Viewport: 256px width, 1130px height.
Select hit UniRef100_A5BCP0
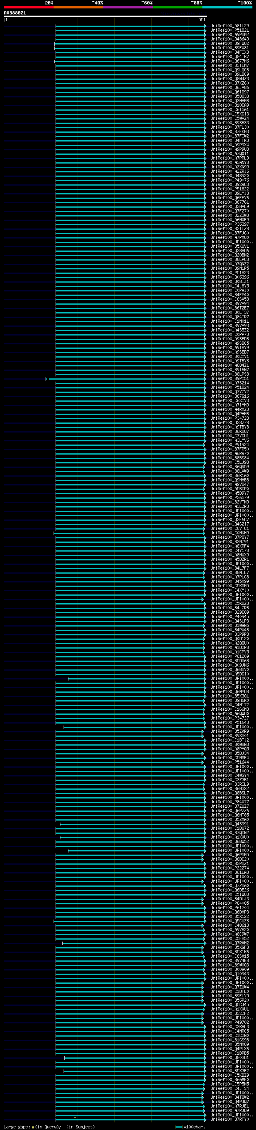click(x=229, y=489)
